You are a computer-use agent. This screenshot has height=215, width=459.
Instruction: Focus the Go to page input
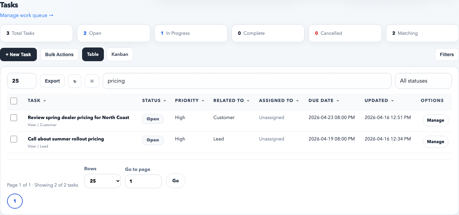[143, 181]
